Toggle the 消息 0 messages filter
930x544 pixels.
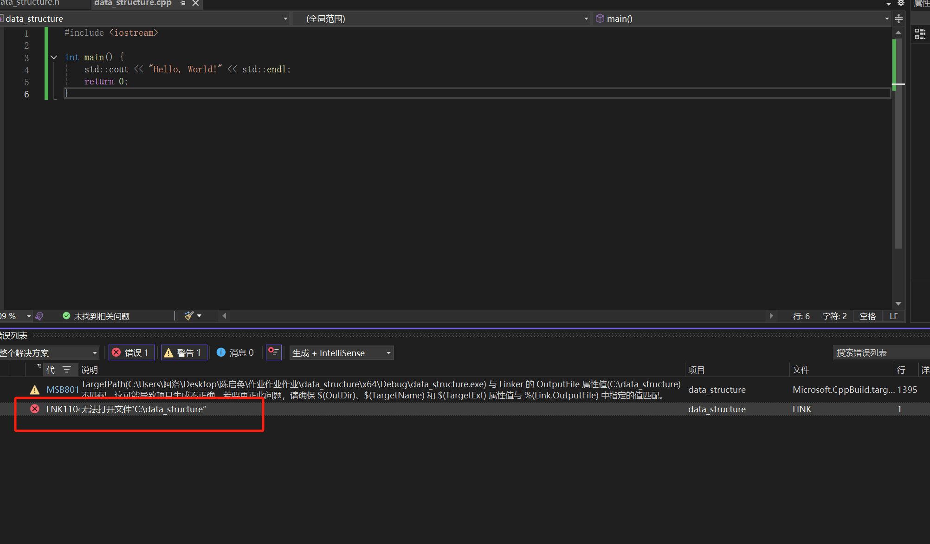[235, 353]
